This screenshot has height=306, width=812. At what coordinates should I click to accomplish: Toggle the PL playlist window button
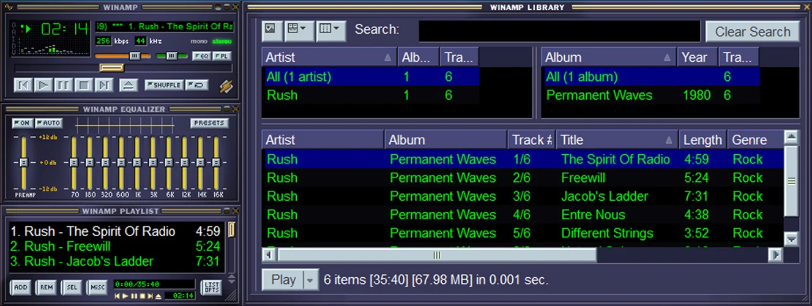[x=222, y=56]
